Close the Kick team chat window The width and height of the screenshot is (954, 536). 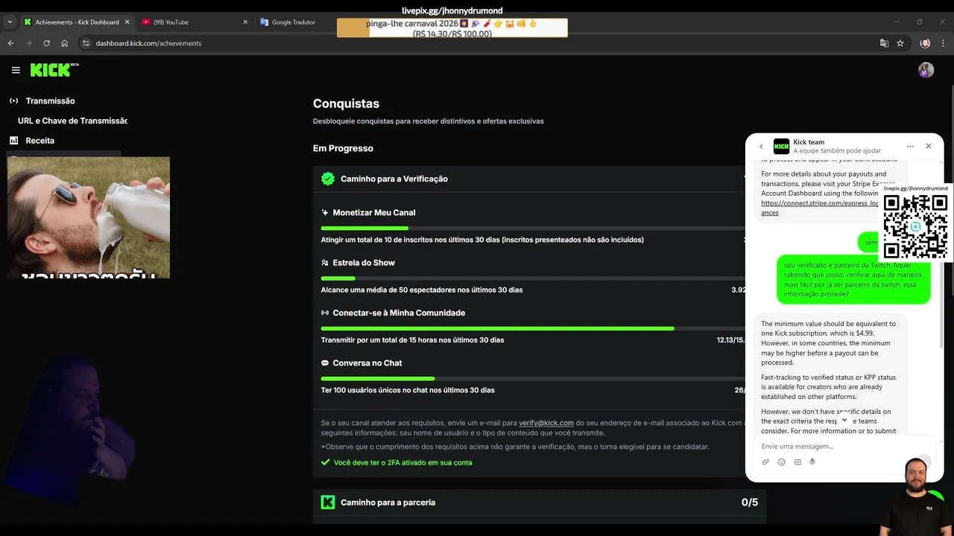[929, 146]
